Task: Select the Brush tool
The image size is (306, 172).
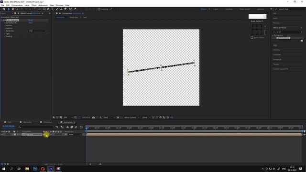Action: 57,9
